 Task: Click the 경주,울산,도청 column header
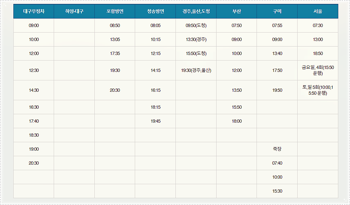(x=196, y=11)
